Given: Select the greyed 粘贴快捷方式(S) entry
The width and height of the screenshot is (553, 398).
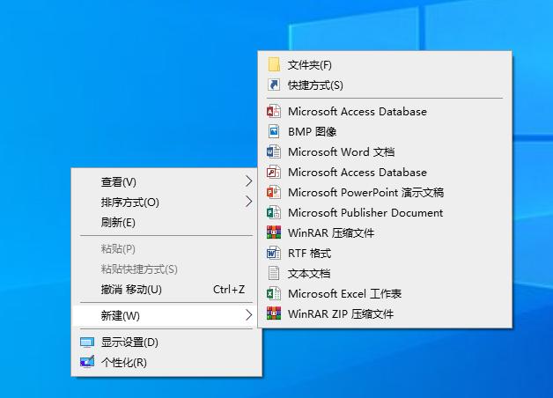Looking at the screenshot, I should (x=166, y=269).
